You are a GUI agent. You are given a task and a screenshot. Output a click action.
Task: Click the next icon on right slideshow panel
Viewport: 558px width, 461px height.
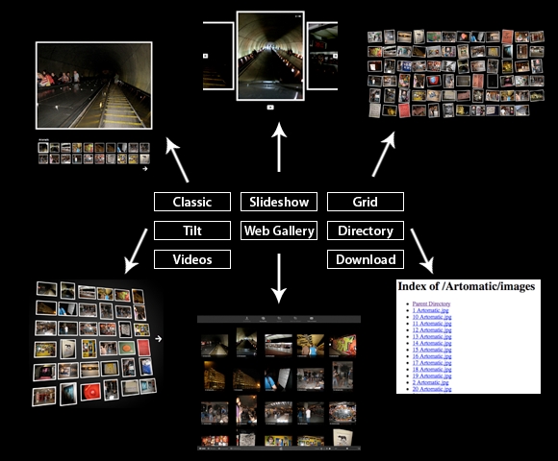point(335,56)
